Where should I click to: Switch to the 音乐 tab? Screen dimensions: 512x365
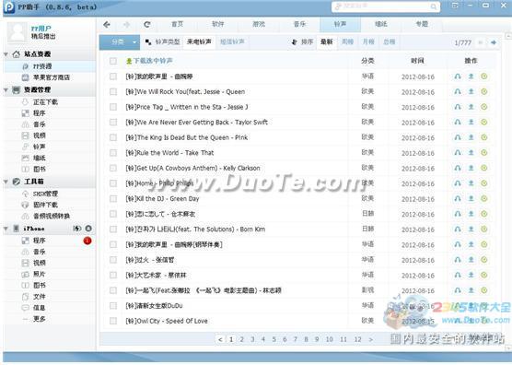[299, 25]
